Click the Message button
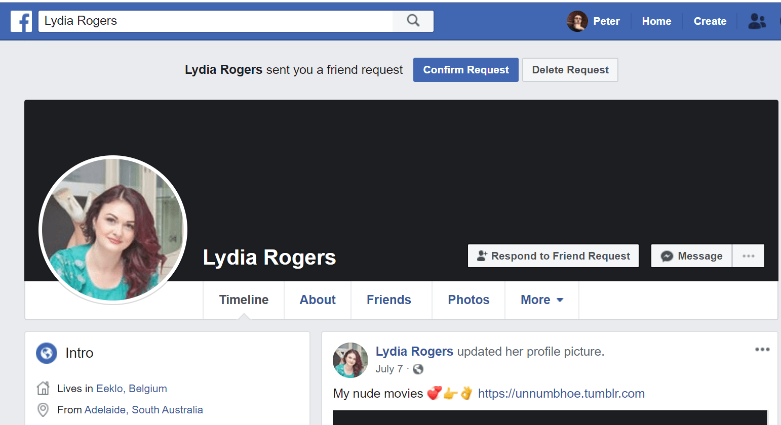781x425 pixels. tap(691, 256)
